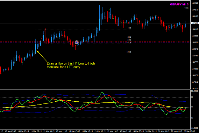Click the 20 Mar 03:15 time label
Viewport: 199px width, 133px height.
(x=164, y=131)
